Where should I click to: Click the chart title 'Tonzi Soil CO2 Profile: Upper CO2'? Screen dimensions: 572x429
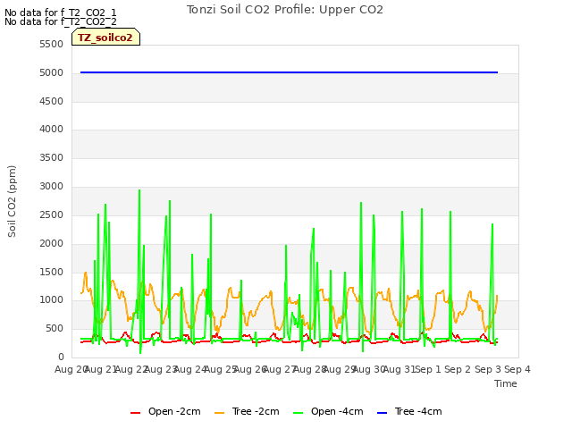click(x=285, y=10)
